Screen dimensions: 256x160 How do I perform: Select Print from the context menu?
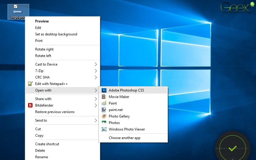tap(39, 41)
